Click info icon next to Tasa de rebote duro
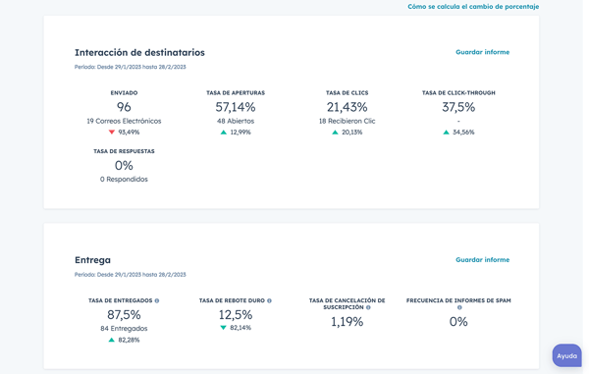589x374 pixels. point(269,300)
